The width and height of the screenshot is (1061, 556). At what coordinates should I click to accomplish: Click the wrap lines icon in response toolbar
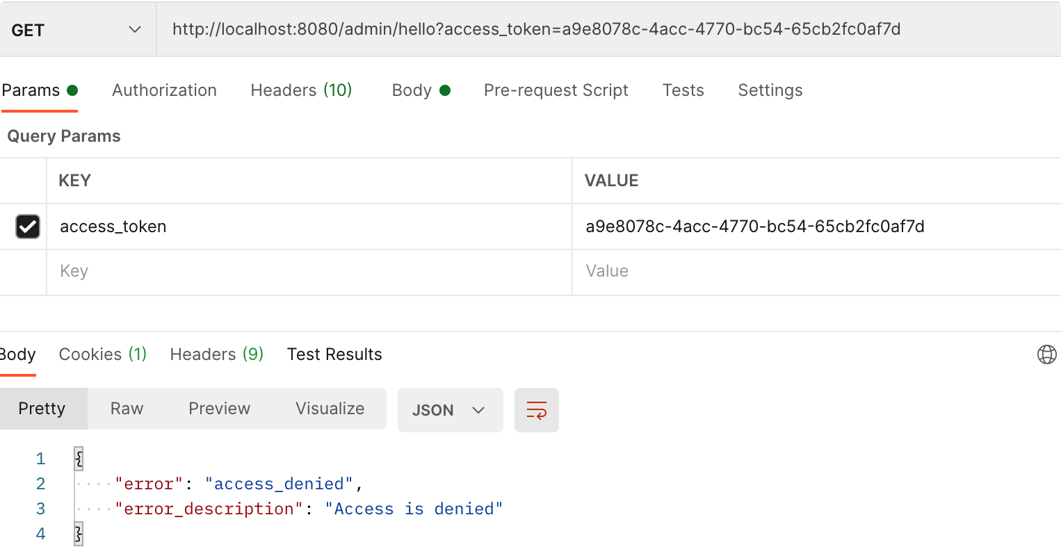click(536, 410)
